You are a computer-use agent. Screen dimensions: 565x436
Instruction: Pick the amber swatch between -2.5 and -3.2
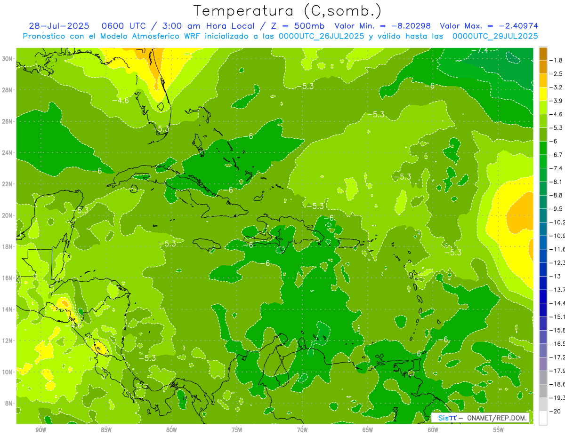pyautogui.click(x=543, y=80)
